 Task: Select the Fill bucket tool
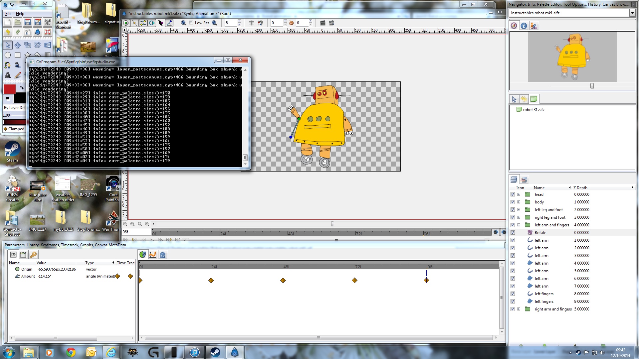tap(18, 65)
